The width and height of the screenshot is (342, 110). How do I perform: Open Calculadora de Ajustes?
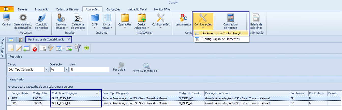[x=230, y=21]
